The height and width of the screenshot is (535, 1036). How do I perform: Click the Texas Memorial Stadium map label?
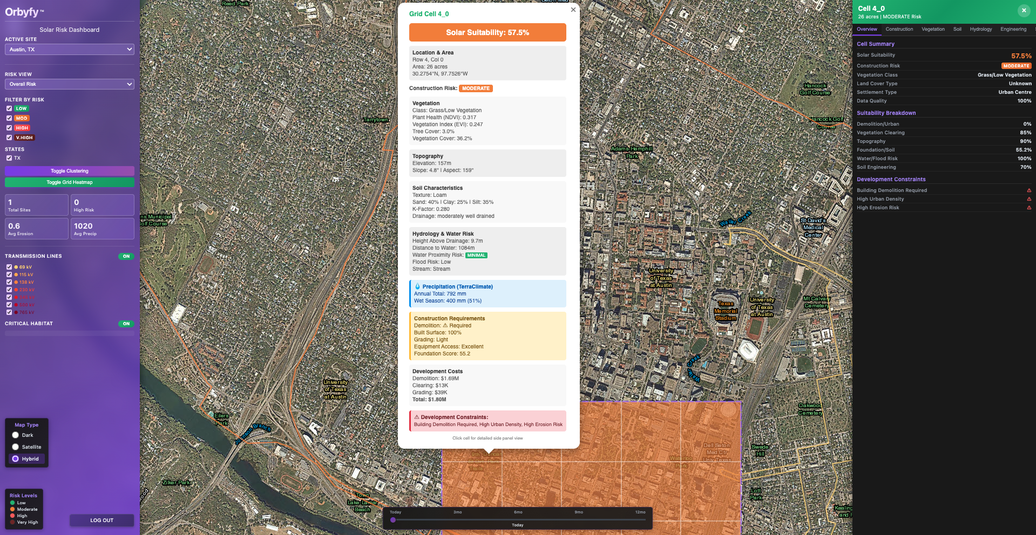click(x=726, y=311)
